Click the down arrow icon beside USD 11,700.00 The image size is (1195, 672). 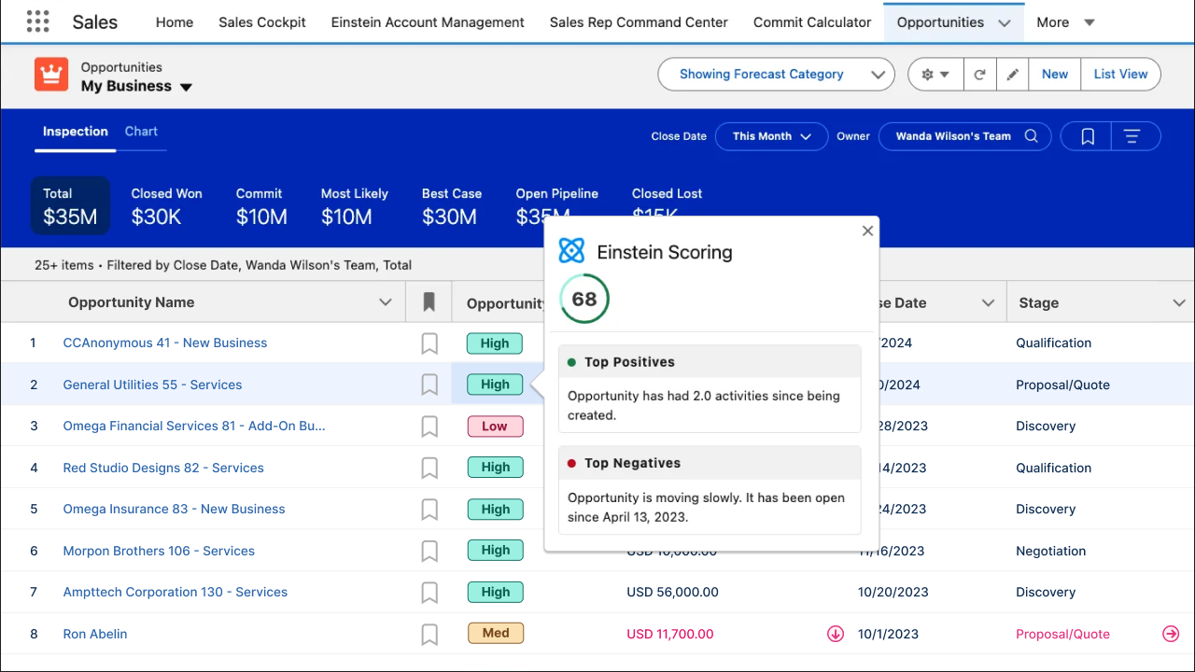coord(836,634)
